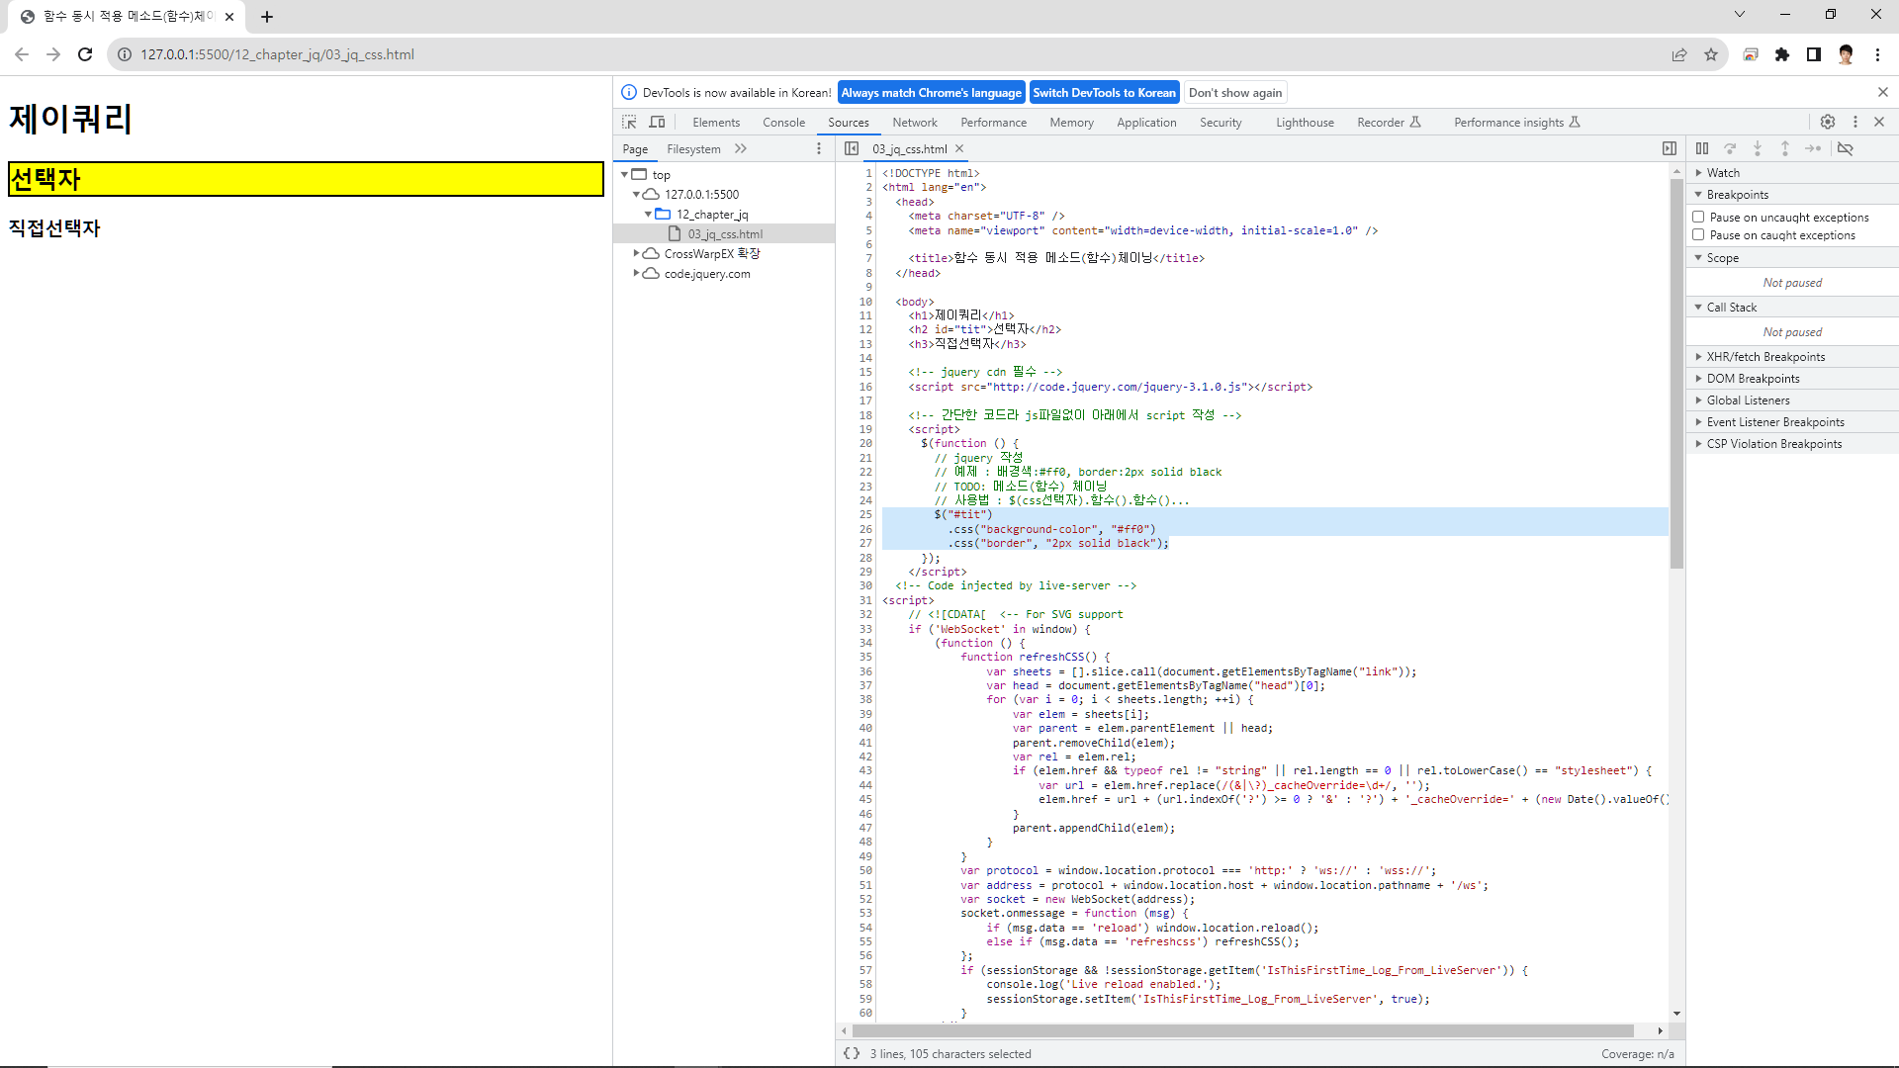Click the pause script execution button

coord(1701,148)
